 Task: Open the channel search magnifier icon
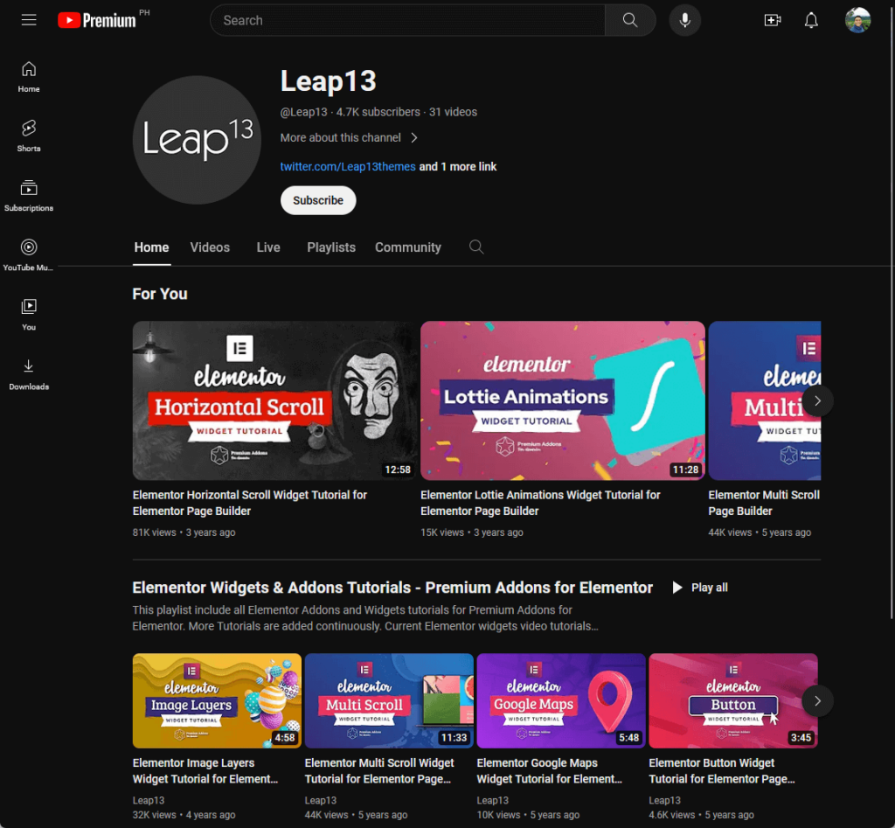click(476, 247)
